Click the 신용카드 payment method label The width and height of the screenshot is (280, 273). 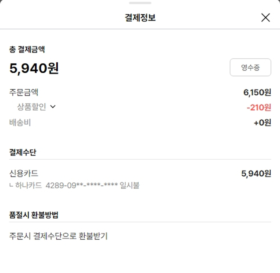[x=24, y=173]
